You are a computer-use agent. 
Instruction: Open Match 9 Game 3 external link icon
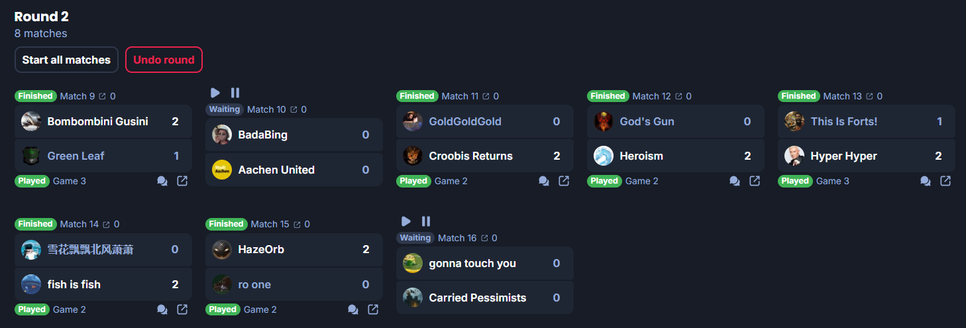[x=182, y=181]
